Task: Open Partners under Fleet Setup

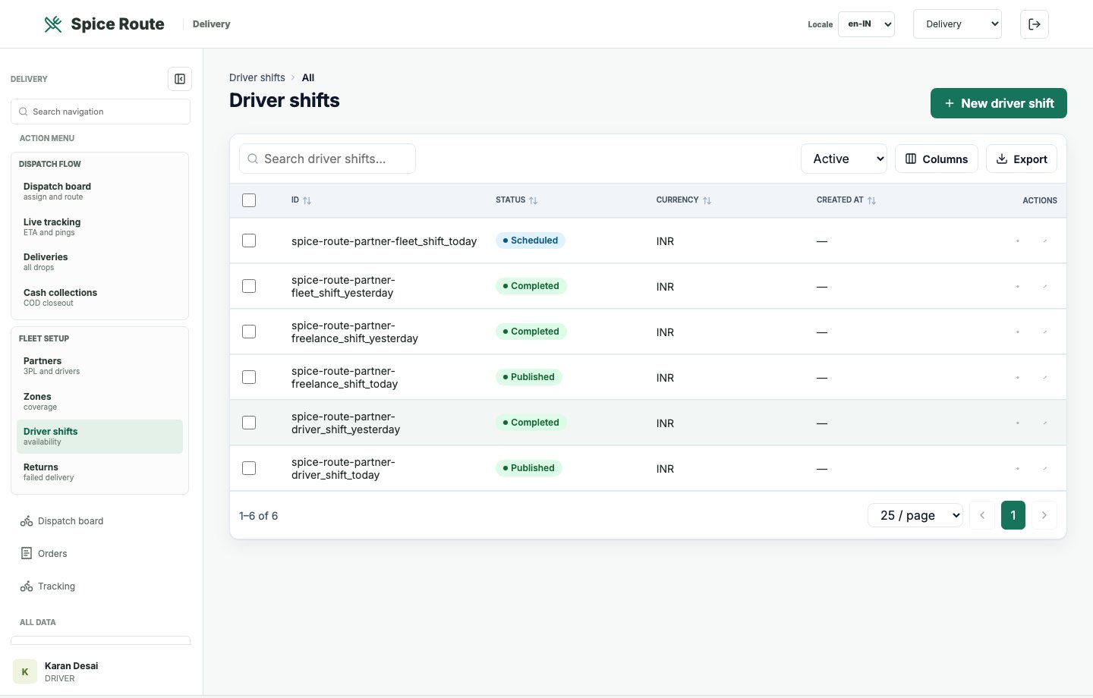Action: 99,366
